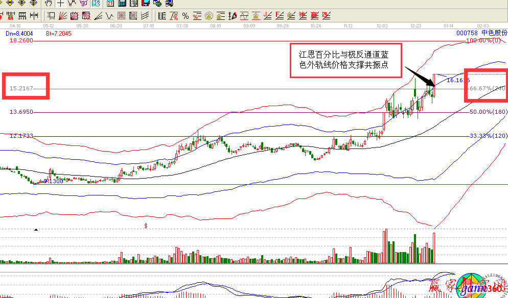508x298 pixels.
Task: Select the hand pan tool
Action: [x=48, y=3]
